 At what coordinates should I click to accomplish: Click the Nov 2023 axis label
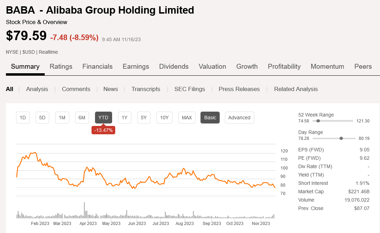tap(261, 224)
